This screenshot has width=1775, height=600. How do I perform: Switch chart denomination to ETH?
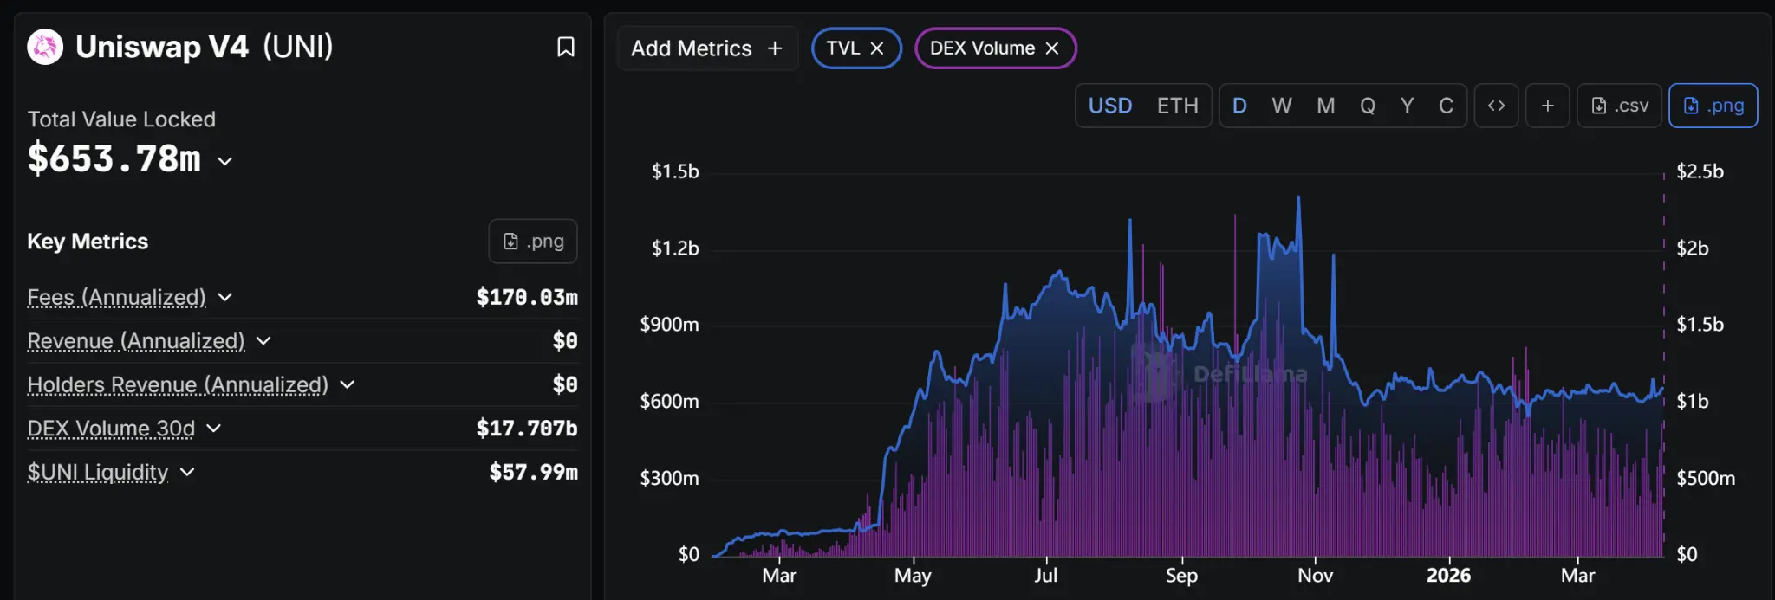click(1177, 106)
